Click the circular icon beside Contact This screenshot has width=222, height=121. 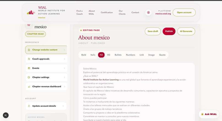point(148,13)
